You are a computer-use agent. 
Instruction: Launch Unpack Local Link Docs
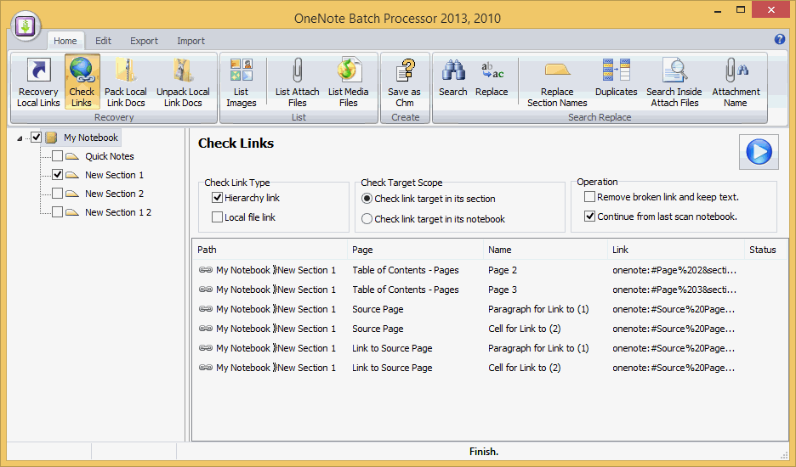pos(183,82)
